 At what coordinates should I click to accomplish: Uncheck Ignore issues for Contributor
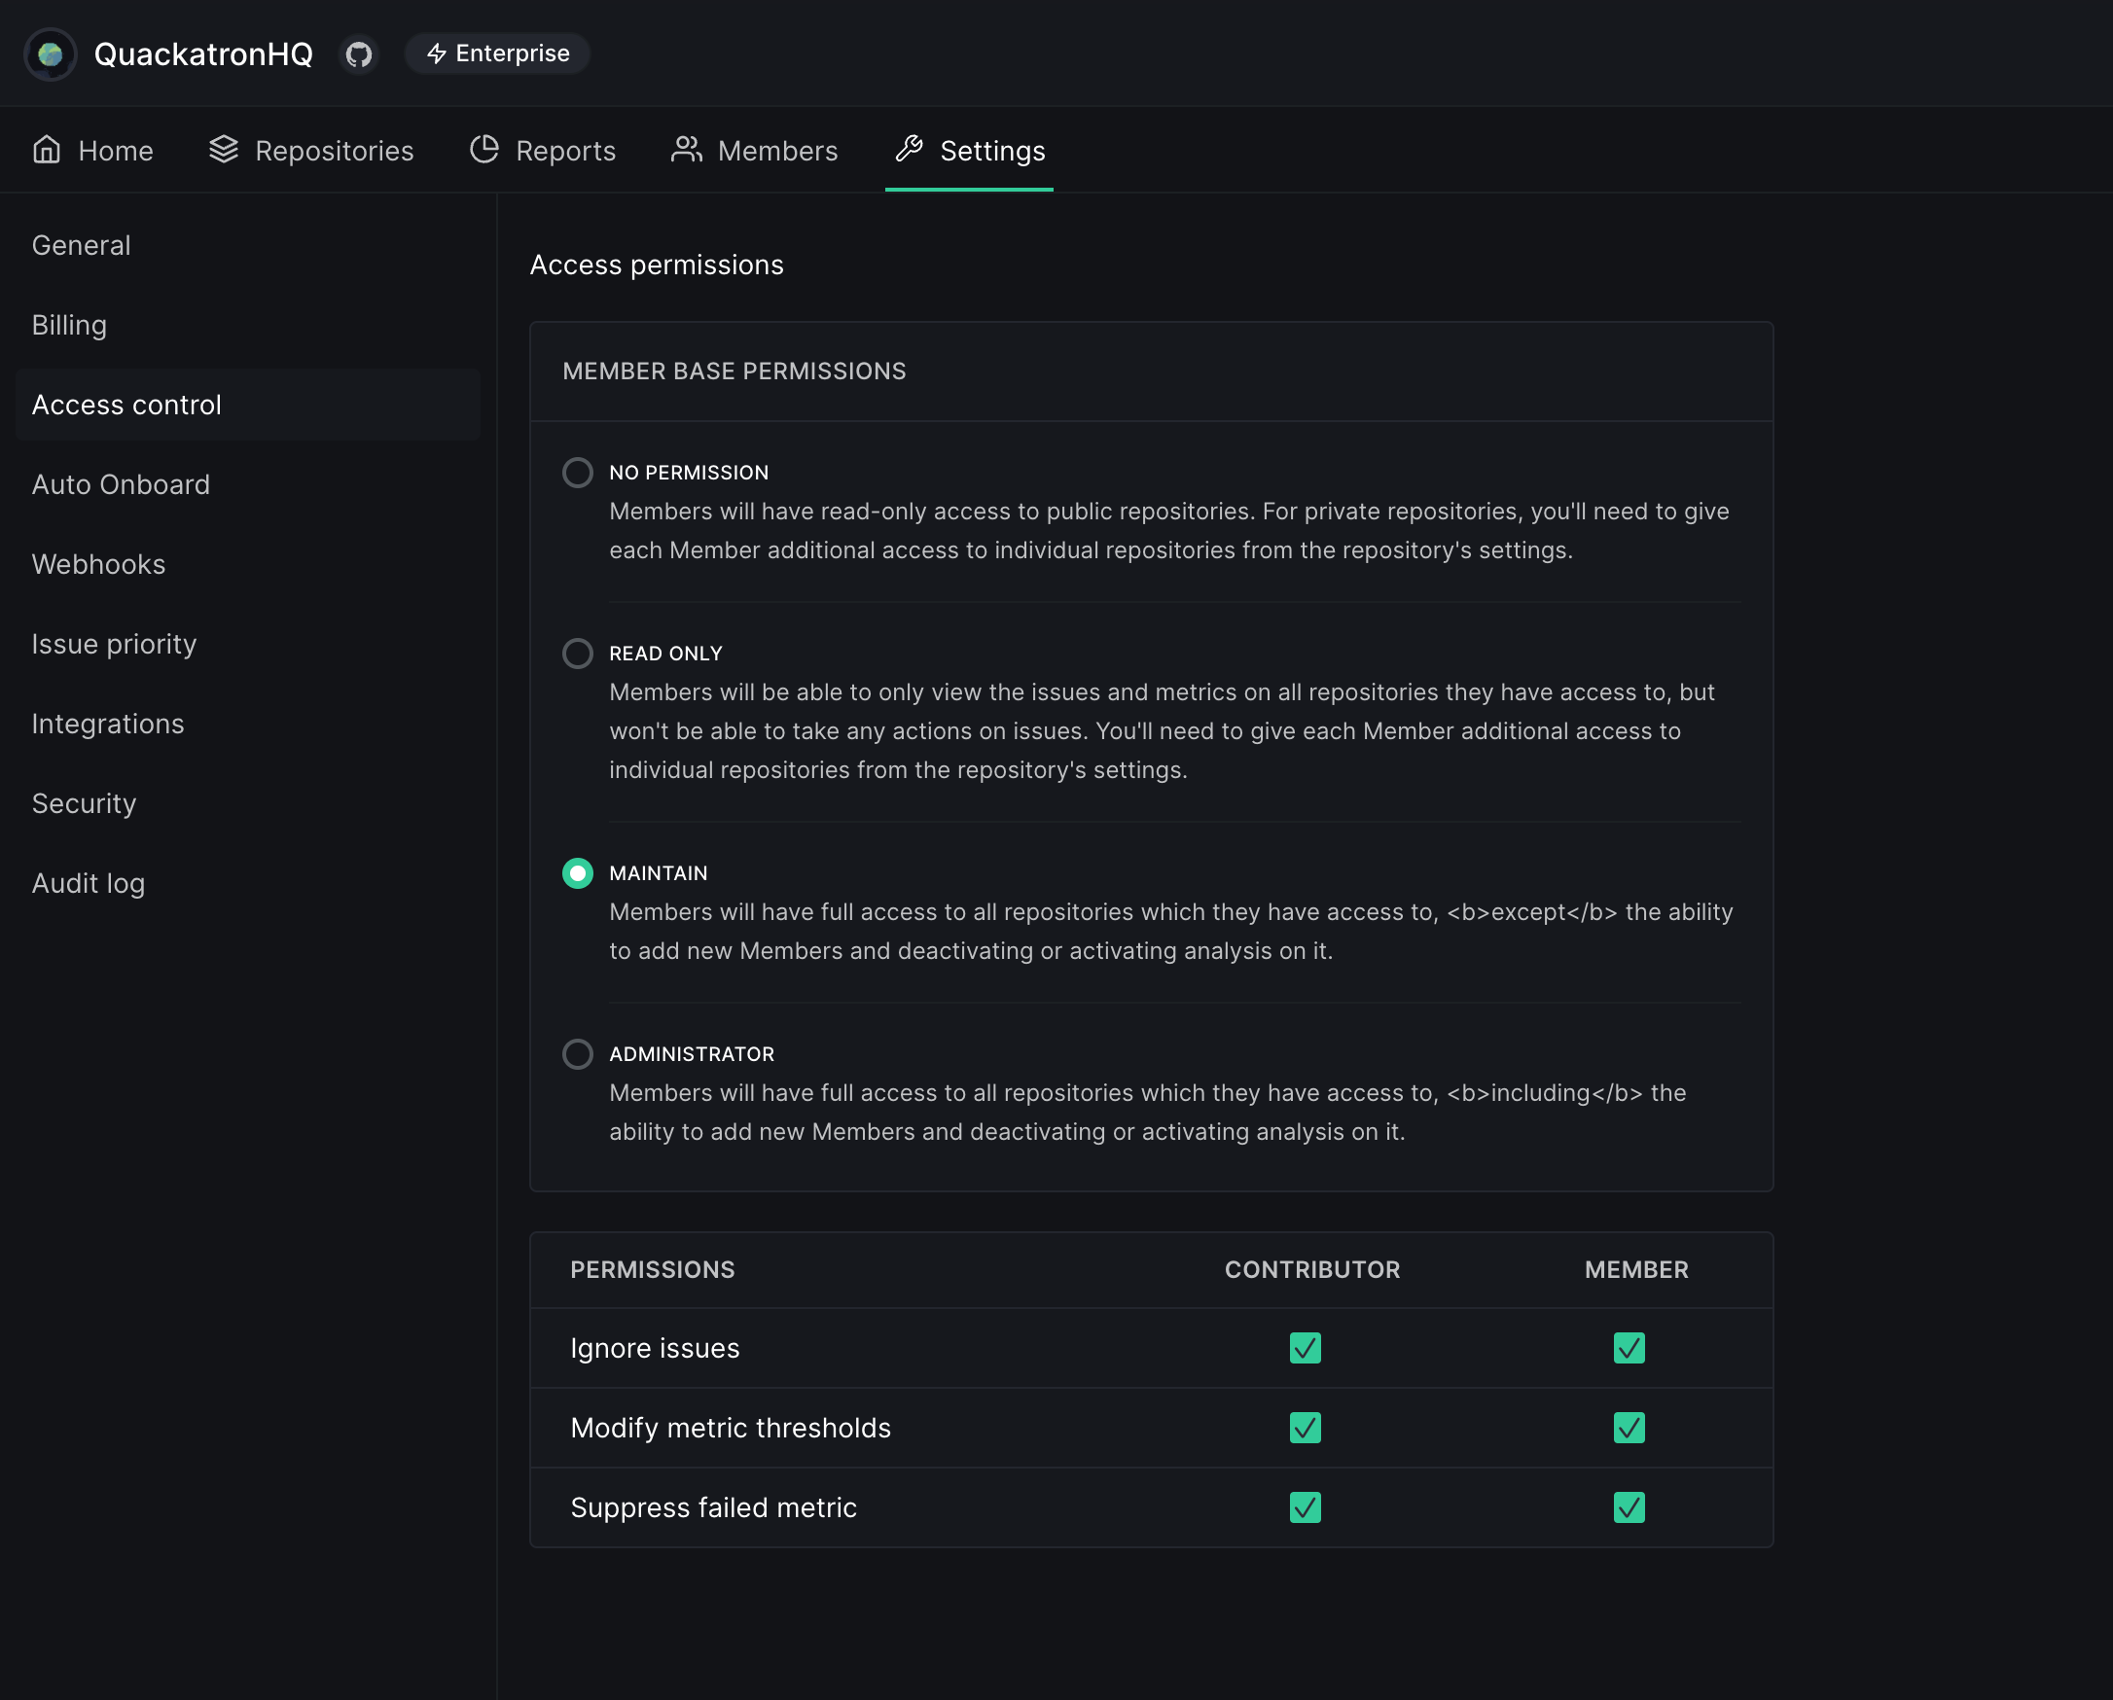(1305, 1348)
